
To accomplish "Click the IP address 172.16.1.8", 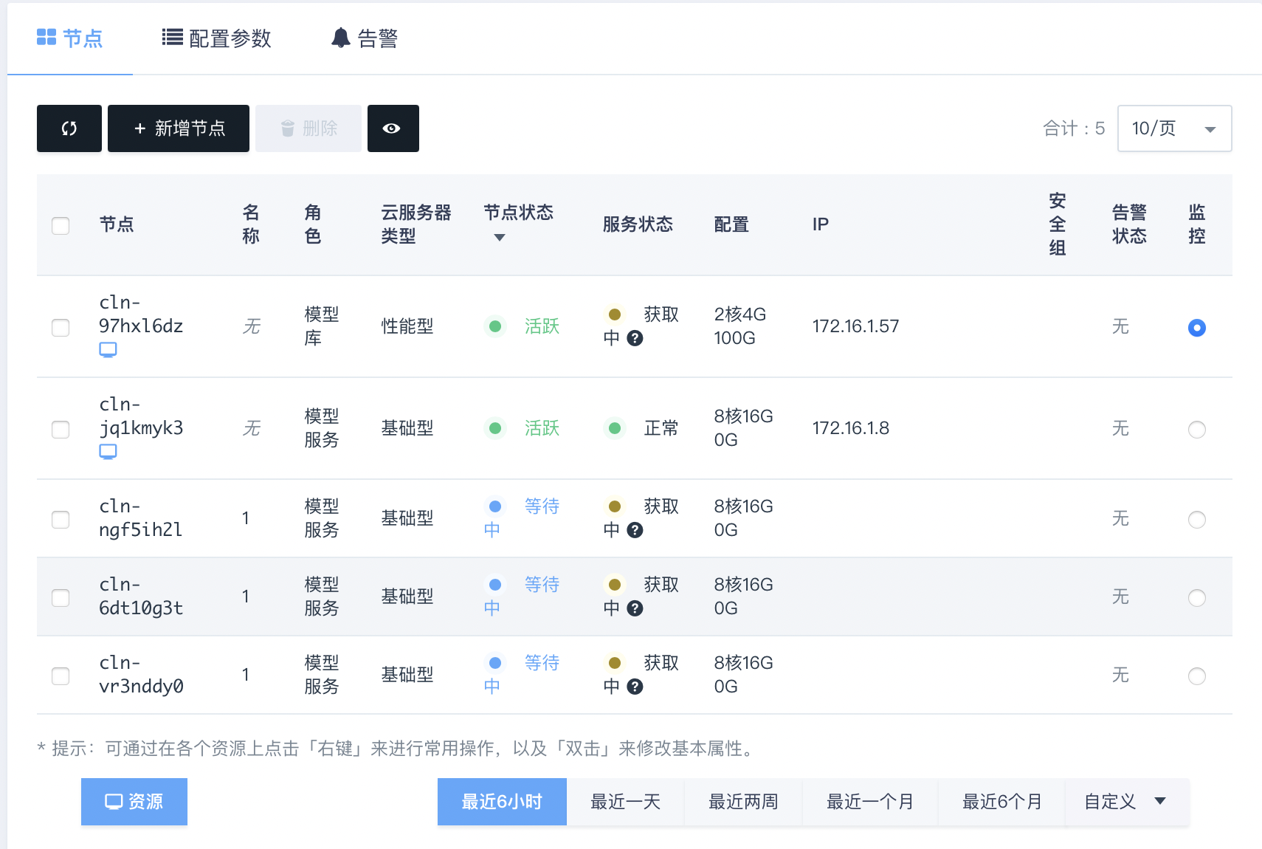I will click(x=850, y=428).
